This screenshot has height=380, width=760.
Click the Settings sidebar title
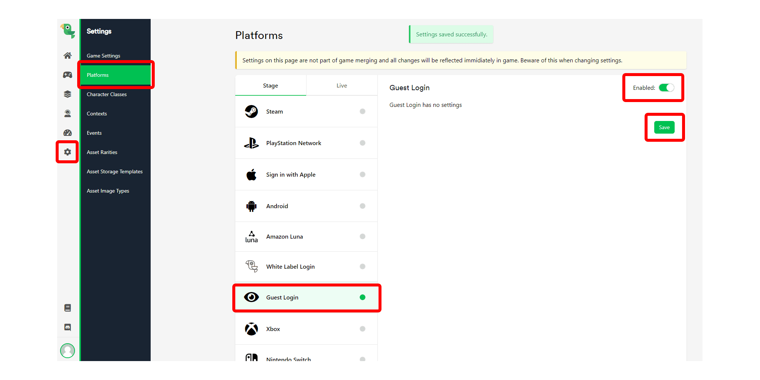click(99, 31)
